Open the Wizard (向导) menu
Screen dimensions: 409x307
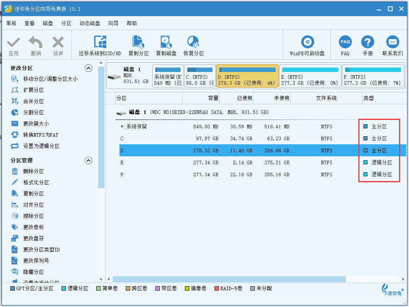113,24
